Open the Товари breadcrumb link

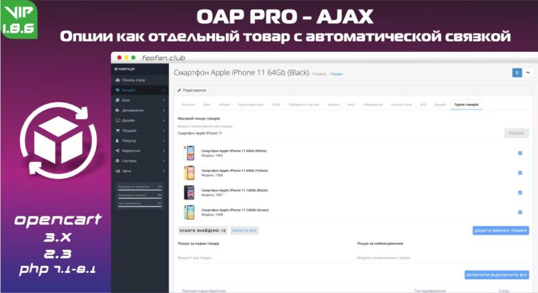[336, 74]
